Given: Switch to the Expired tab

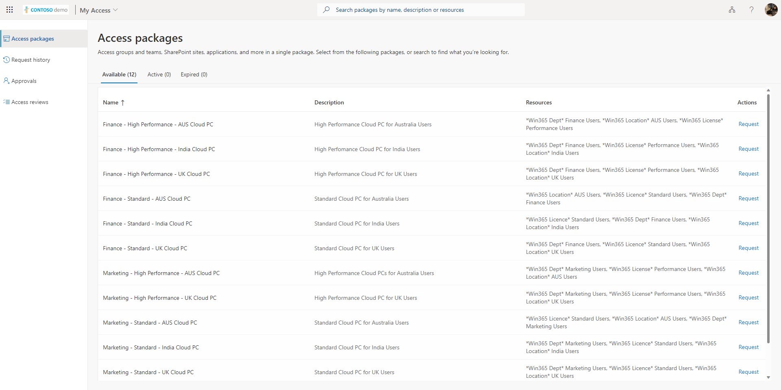Looking at the screenshot, I should click(194, 74).
